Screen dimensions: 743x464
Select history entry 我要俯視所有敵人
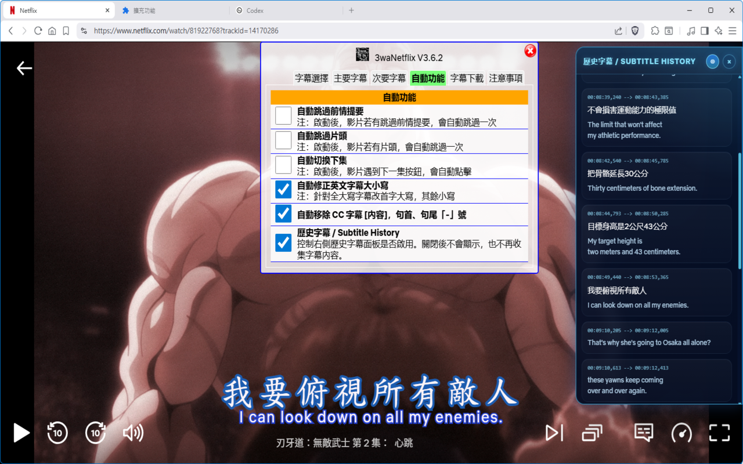(x=657, y=292)
